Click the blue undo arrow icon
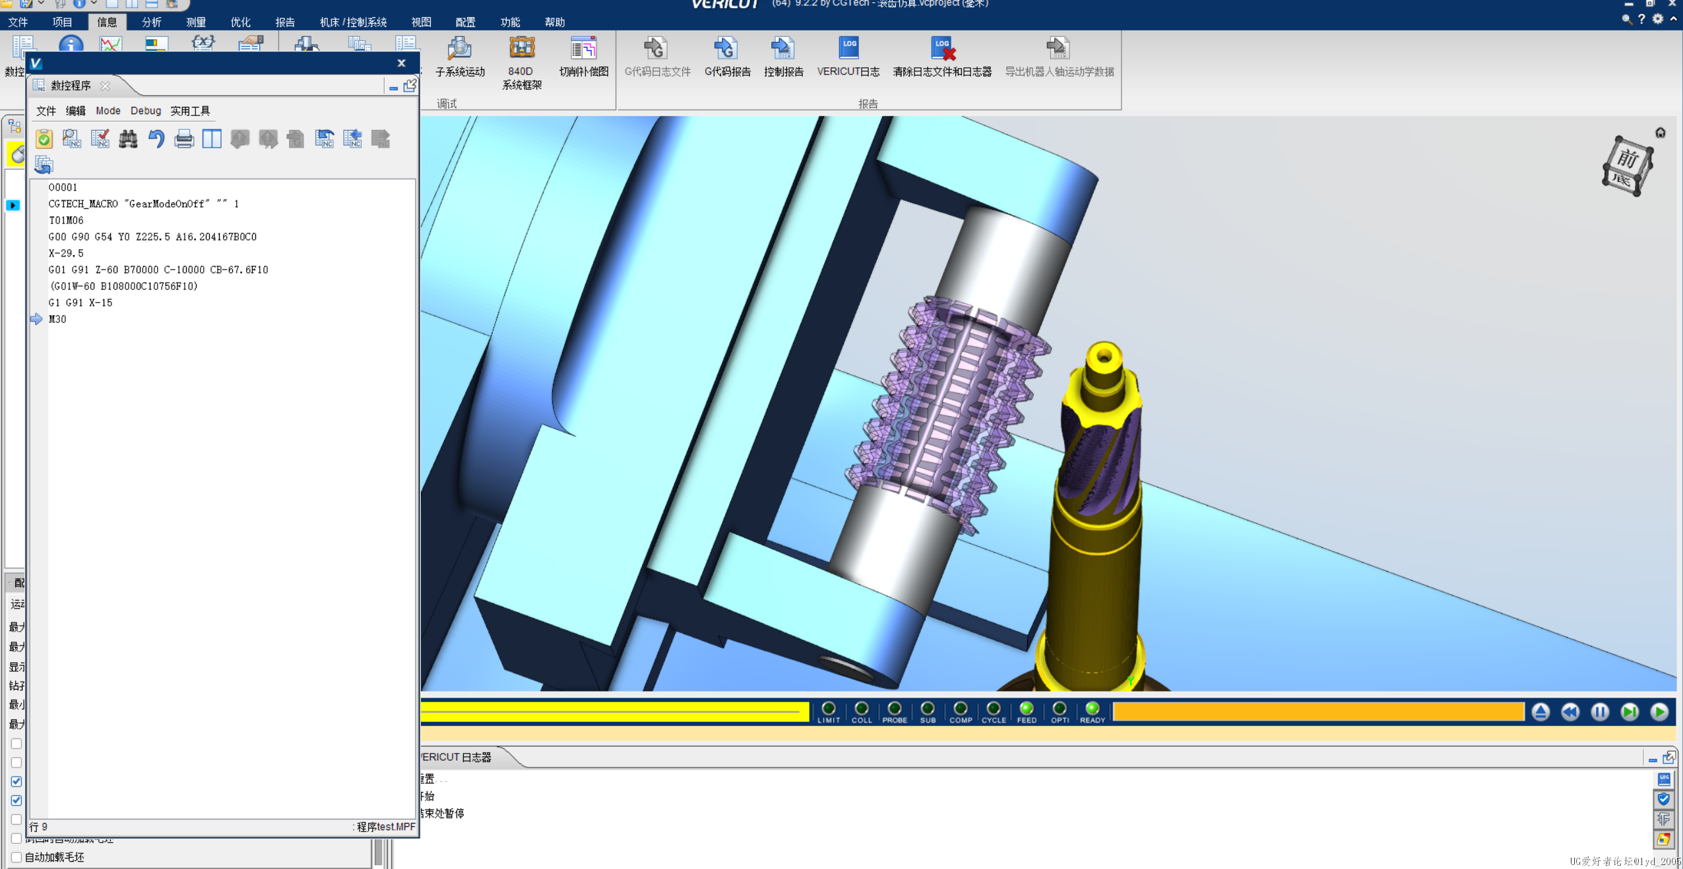This screenshot has height=869, width=1683. [x=156, y=138]
